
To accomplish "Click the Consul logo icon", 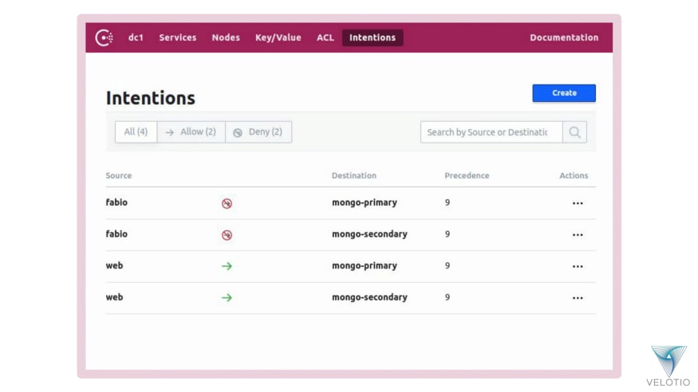I will 105,37.
